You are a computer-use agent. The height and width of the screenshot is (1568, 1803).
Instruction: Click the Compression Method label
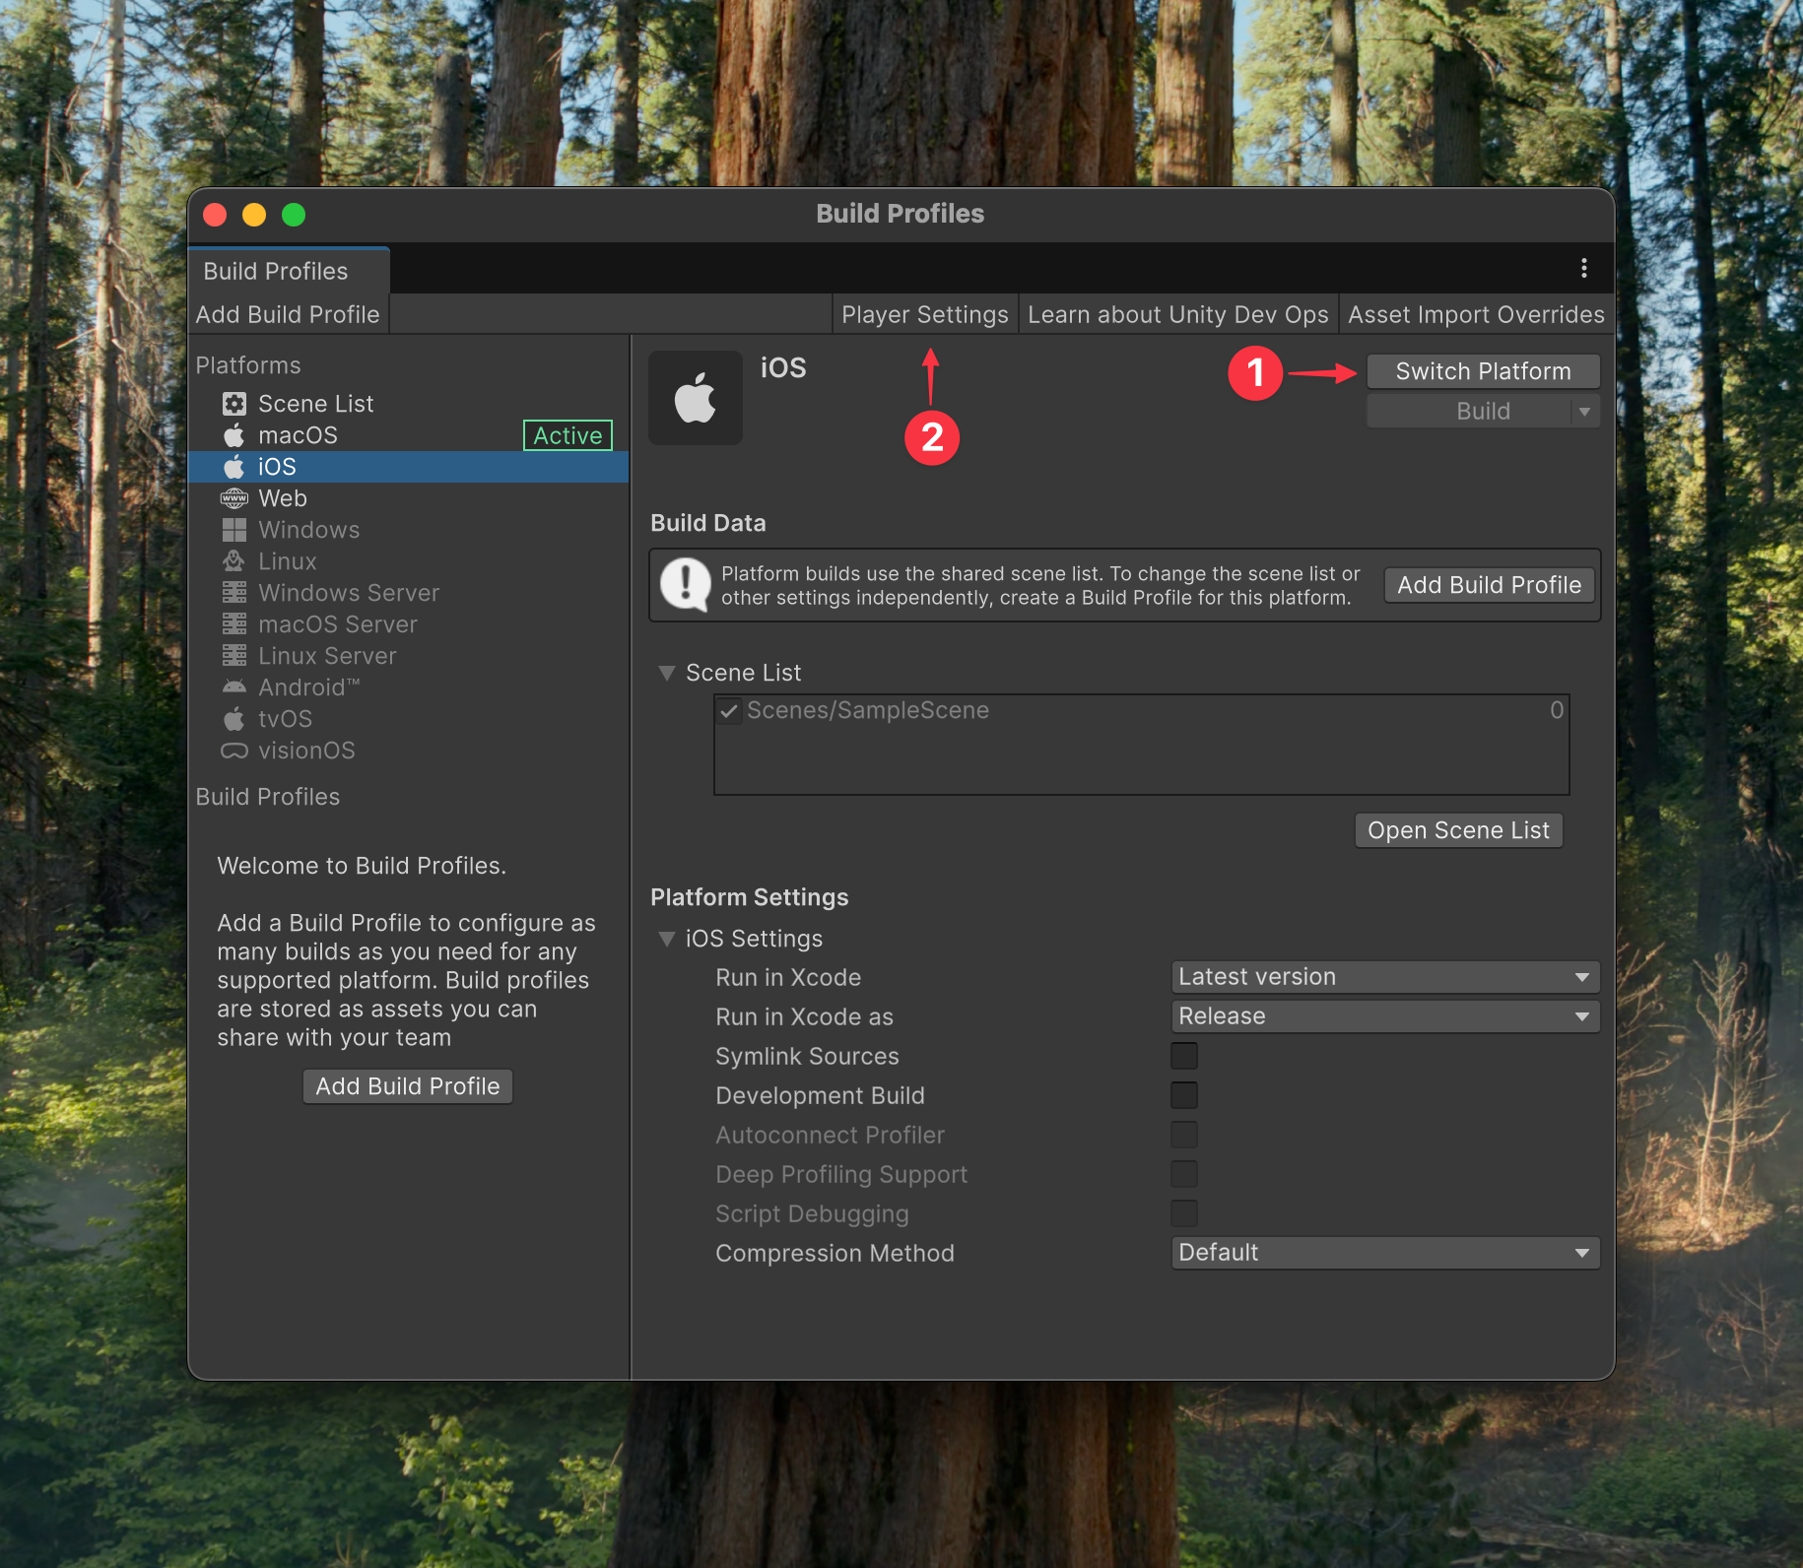click(835, 1253)
